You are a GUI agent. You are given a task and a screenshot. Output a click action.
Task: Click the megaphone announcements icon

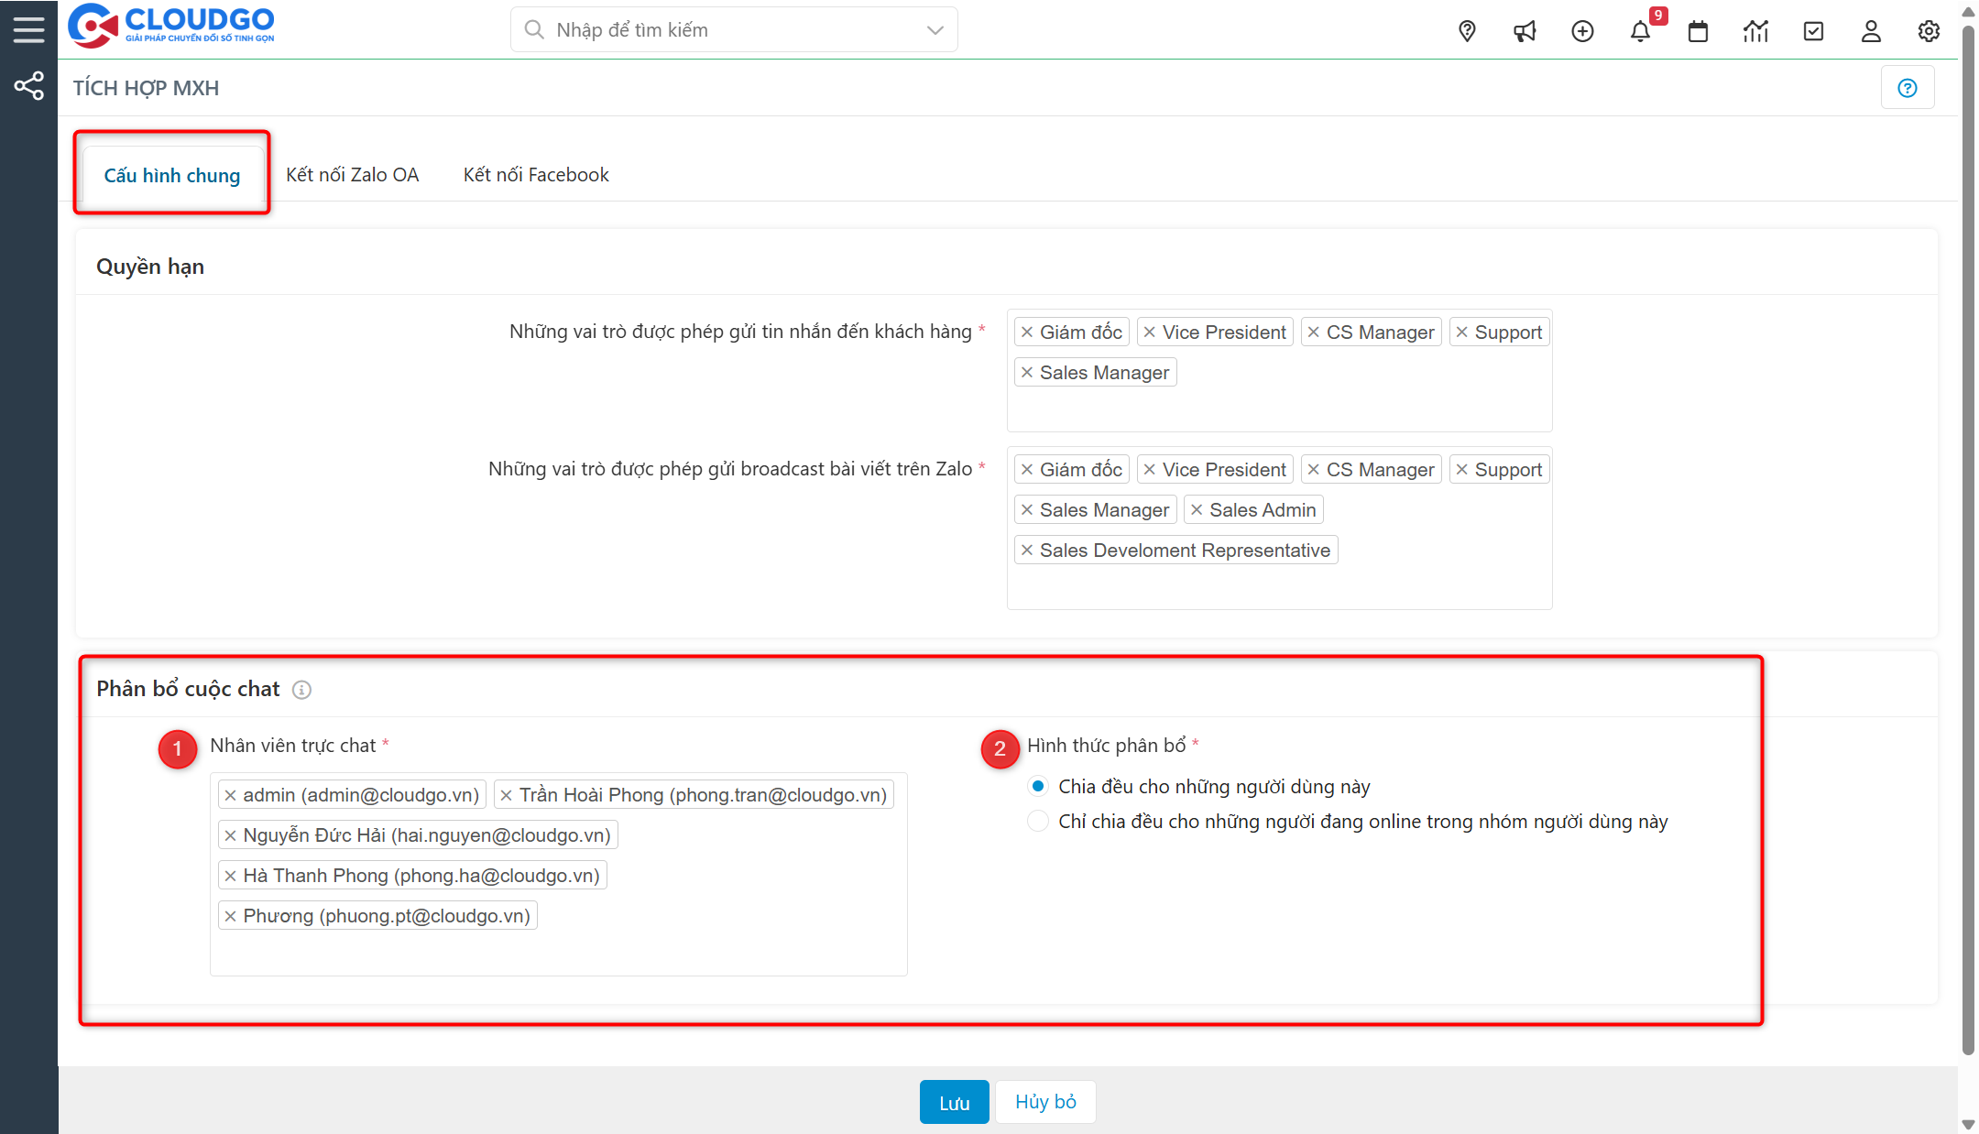point(1525,30)
